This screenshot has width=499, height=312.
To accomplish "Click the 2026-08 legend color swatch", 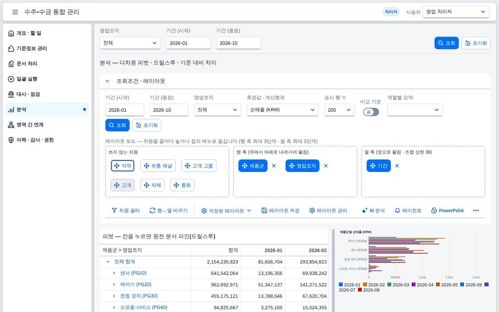I will tap(360, 290).
